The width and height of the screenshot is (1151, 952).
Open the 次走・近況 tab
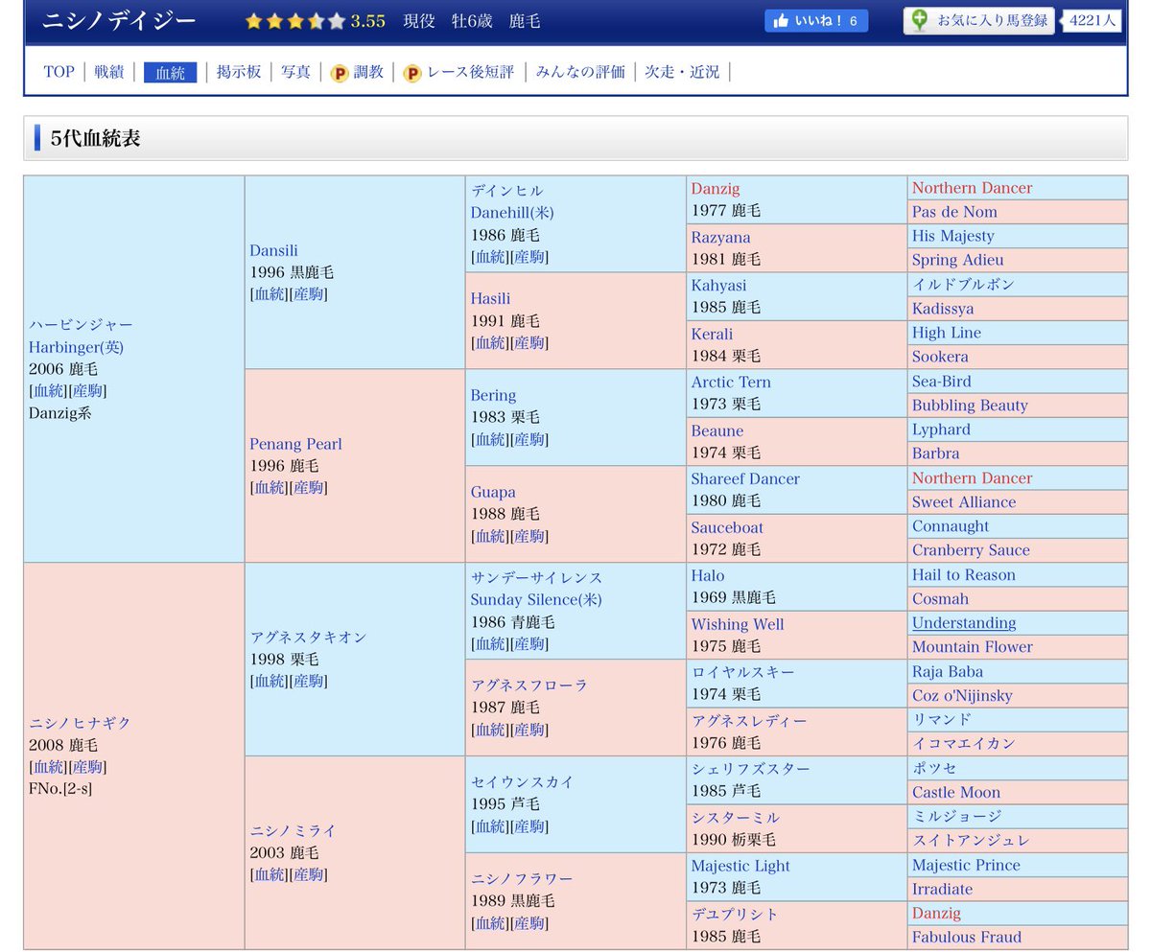coord(682,72)
